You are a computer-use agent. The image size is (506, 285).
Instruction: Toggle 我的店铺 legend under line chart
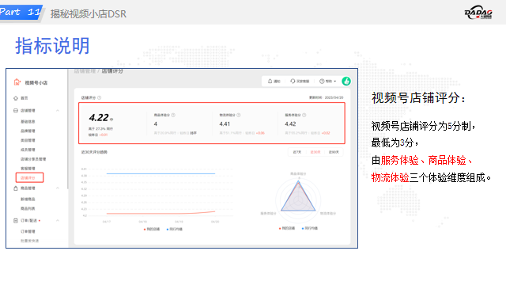pos(152,229)
